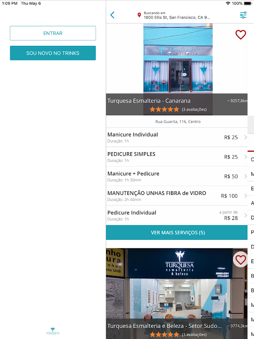This screenshot has height=339, width=254.
Task: Click the ENTRAR button
Action: (x=53, y=33)
